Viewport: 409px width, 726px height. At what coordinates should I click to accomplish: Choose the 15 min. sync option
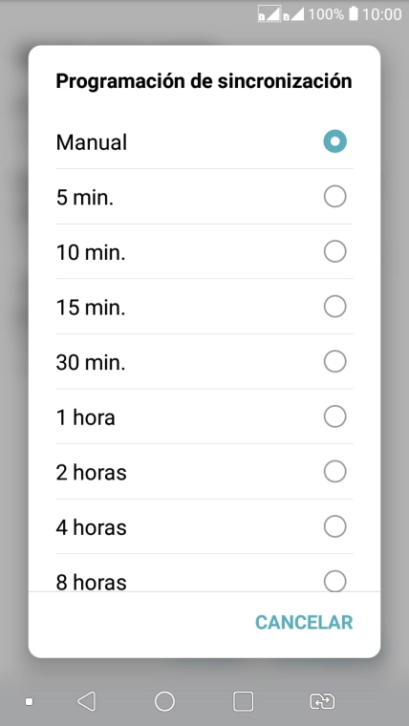coord(204,307)
